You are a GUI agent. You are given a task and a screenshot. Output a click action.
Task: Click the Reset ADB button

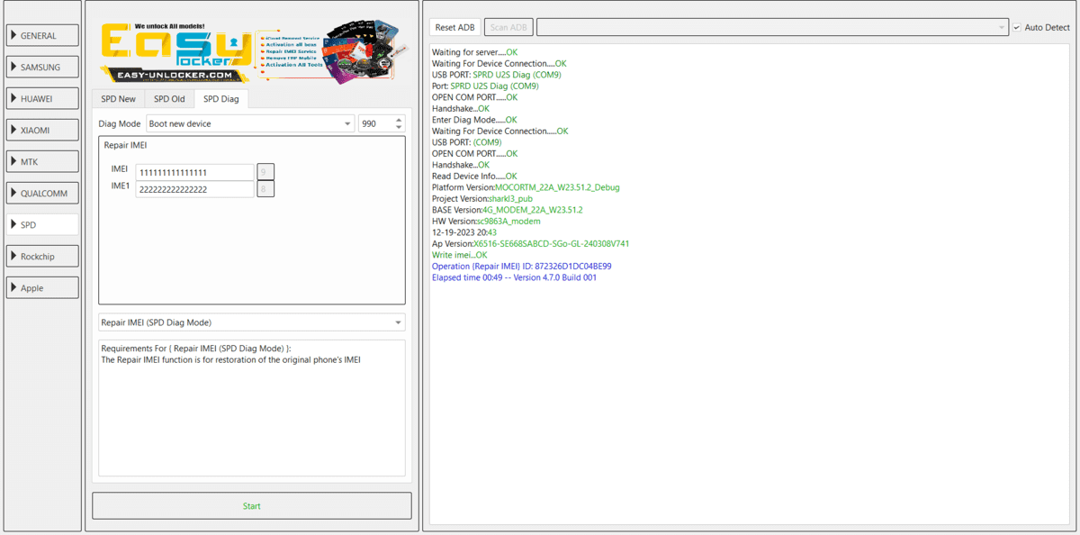point(454,28)
